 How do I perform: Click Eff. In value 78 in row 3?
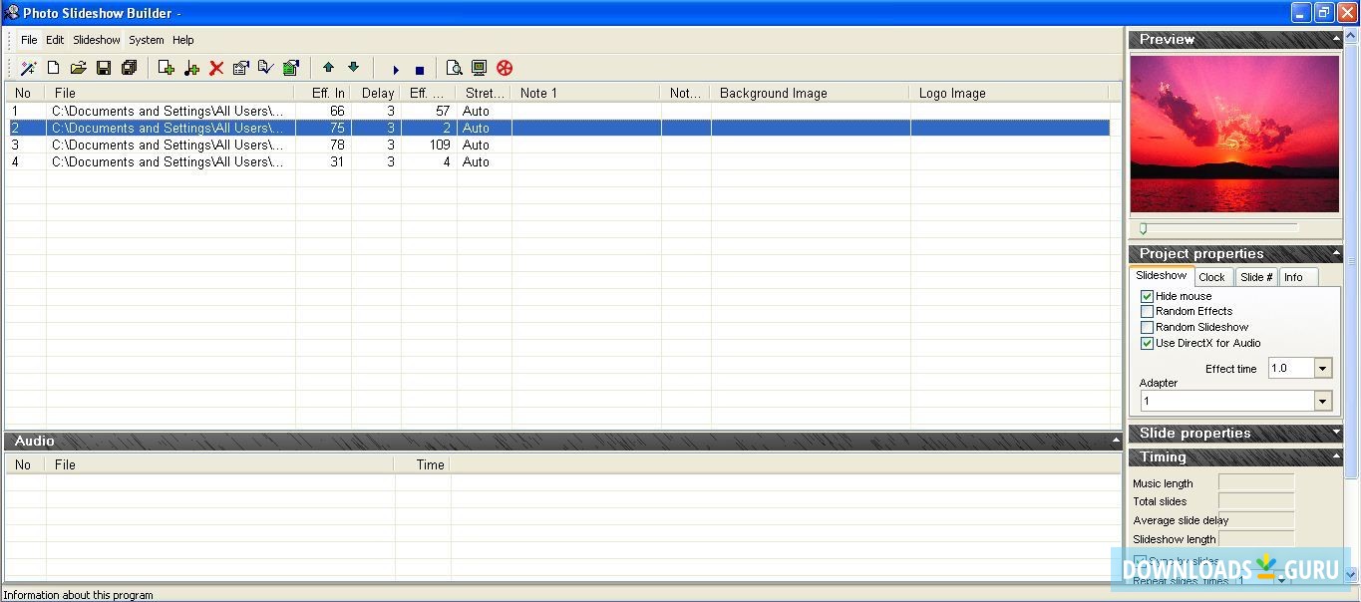coord(336,145)
